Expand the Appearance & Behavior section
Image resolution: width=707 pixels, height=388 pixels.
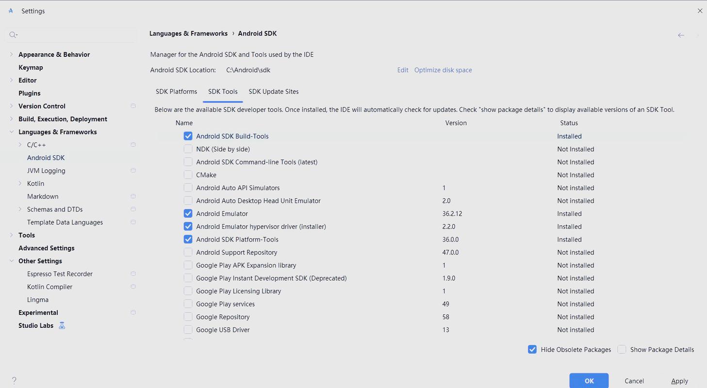(12, 54)
